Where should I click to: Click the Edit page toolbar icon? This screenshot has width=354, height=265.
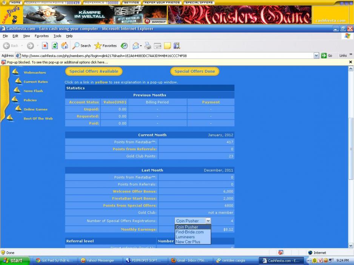point(157,46)
